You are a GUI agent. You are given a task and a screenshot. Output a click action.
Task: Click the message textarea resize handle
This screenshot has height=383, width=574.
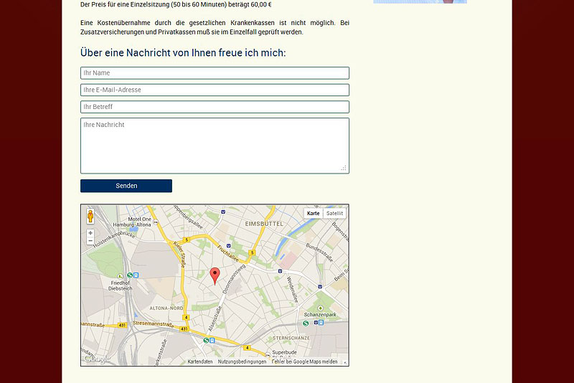[x=344, y=168]
